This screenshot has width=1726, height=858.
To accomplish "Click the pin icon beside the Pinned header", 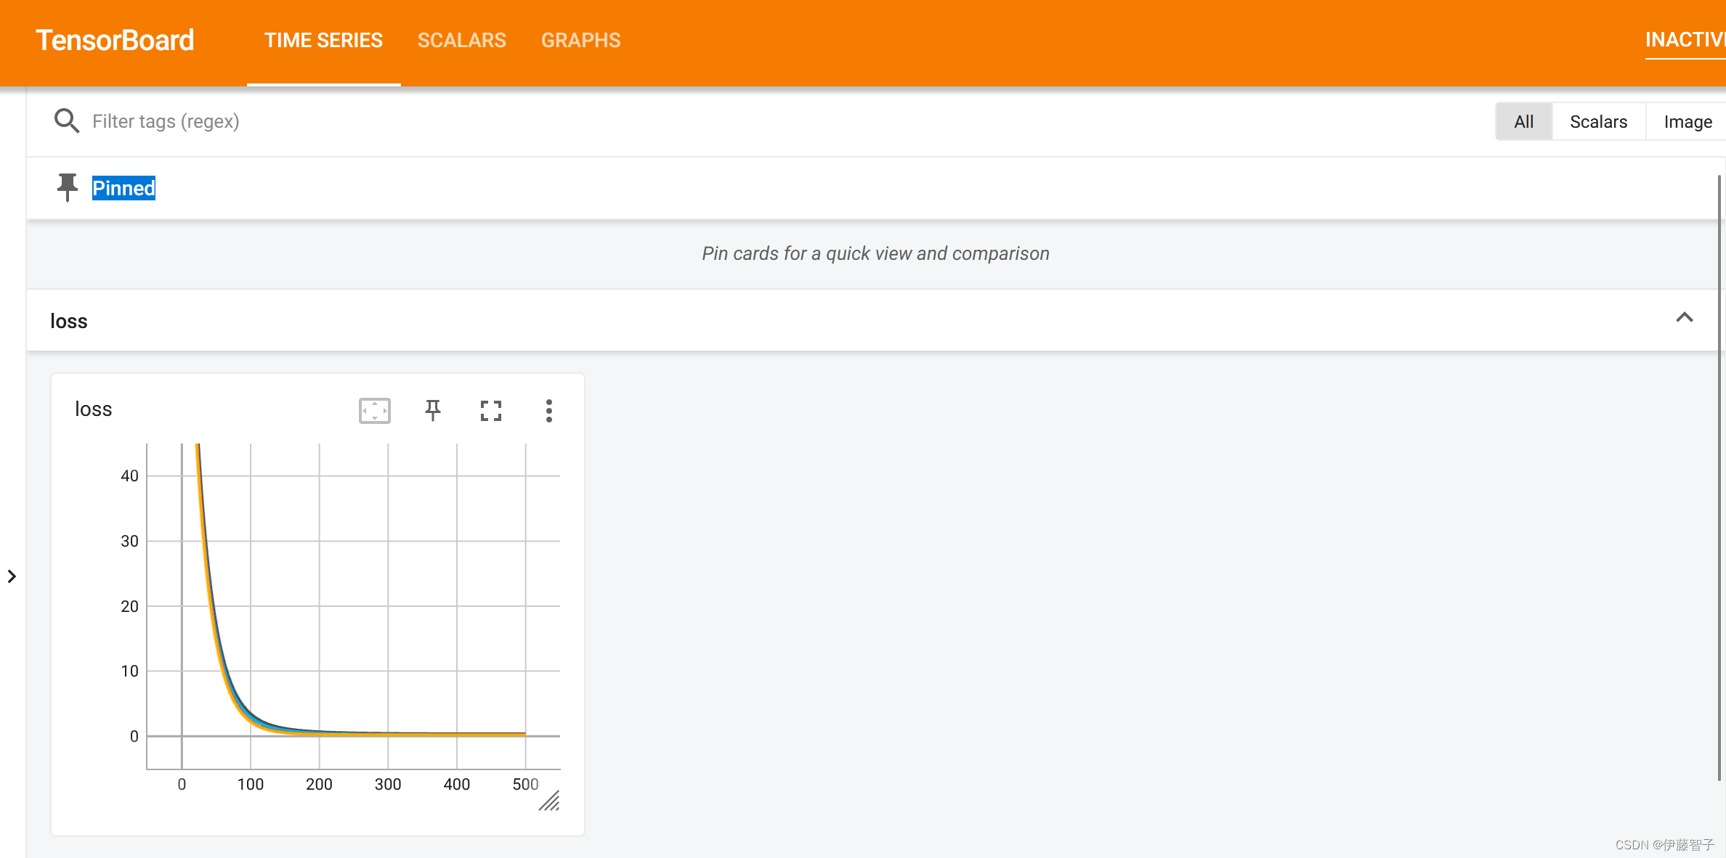I will tap(67, 187).
